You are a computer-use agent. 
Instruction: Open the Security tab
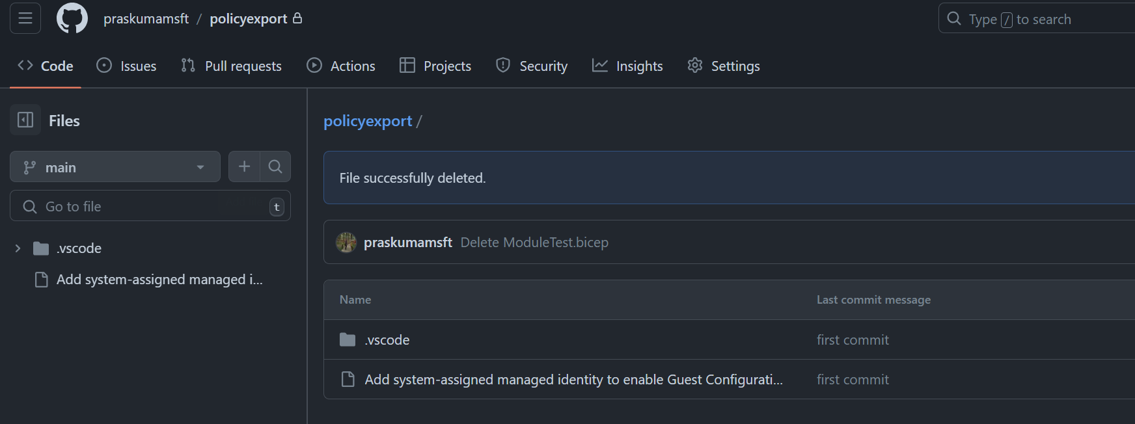pos(531,66)
